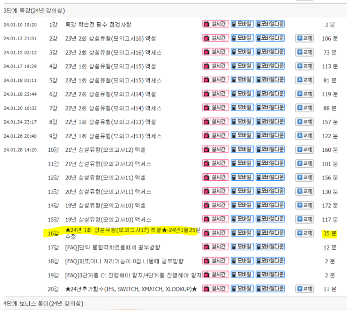Click 모바일다운 for lecture 17강

pyautogui.click(x=270, y=247)
